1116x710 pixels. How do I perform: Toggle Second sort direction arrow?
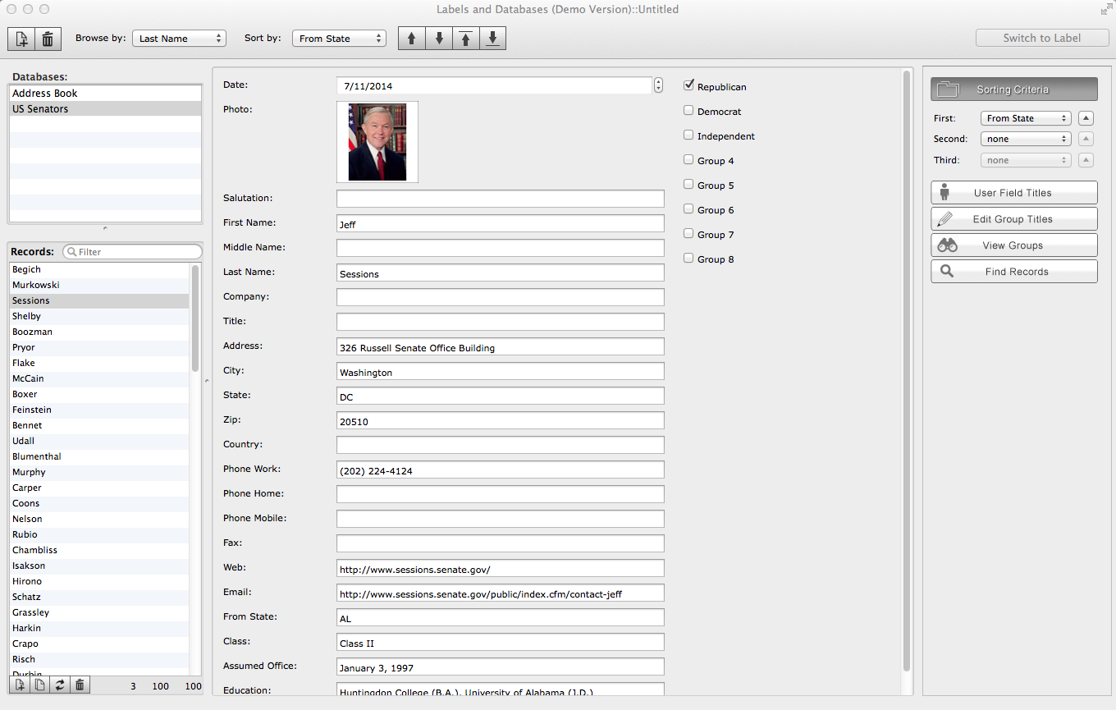[x=1086, y=139]
